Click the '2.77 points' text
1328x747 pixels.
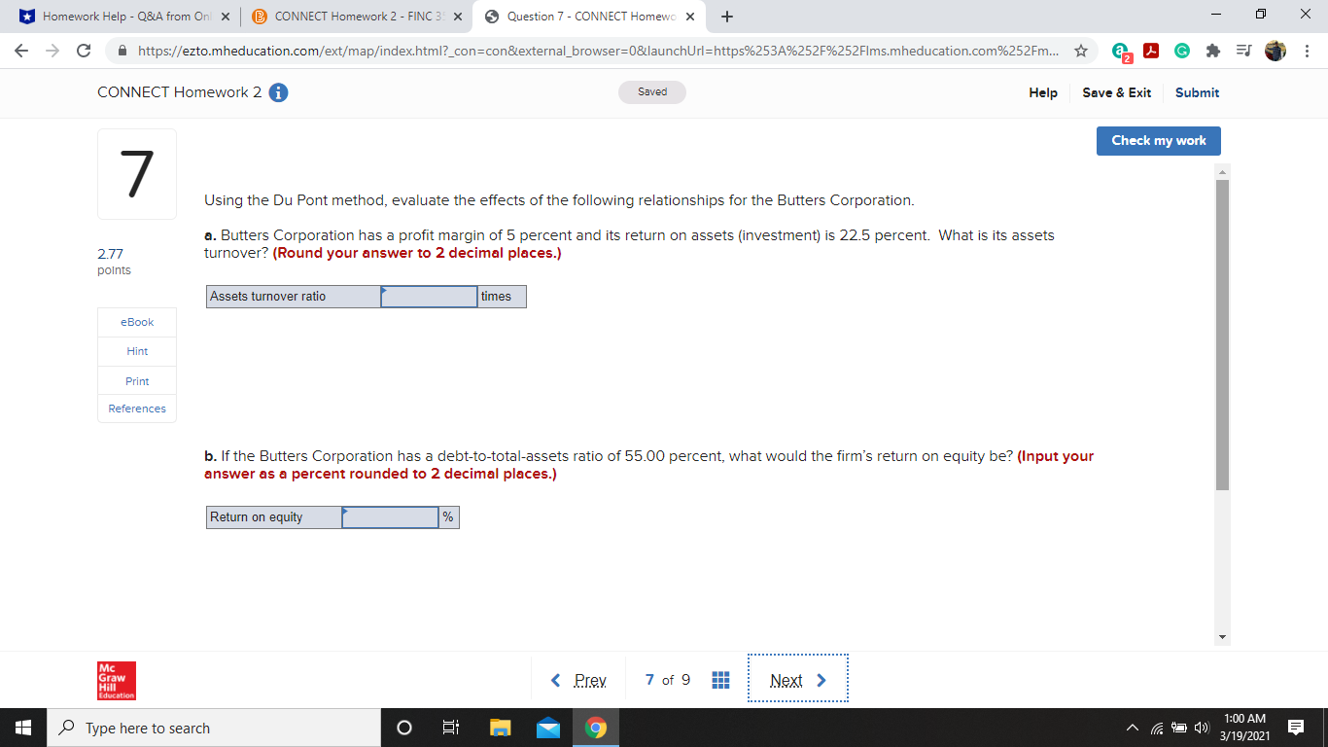(114, 262)
